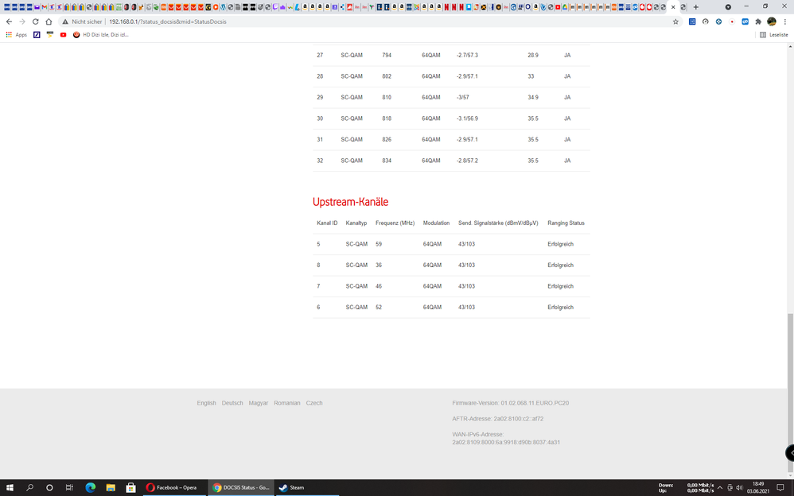794x496 pixels.
Task: Open the Deutsch language link
Action: [232, 403]
